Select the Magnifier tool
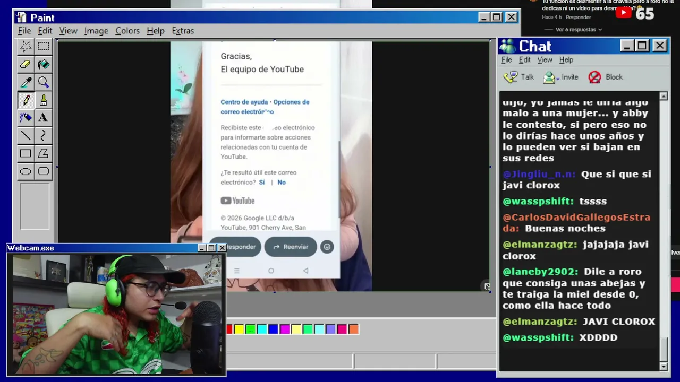This screenshot has width=680, height=382. pyautogui.click(x=44, y=82)
